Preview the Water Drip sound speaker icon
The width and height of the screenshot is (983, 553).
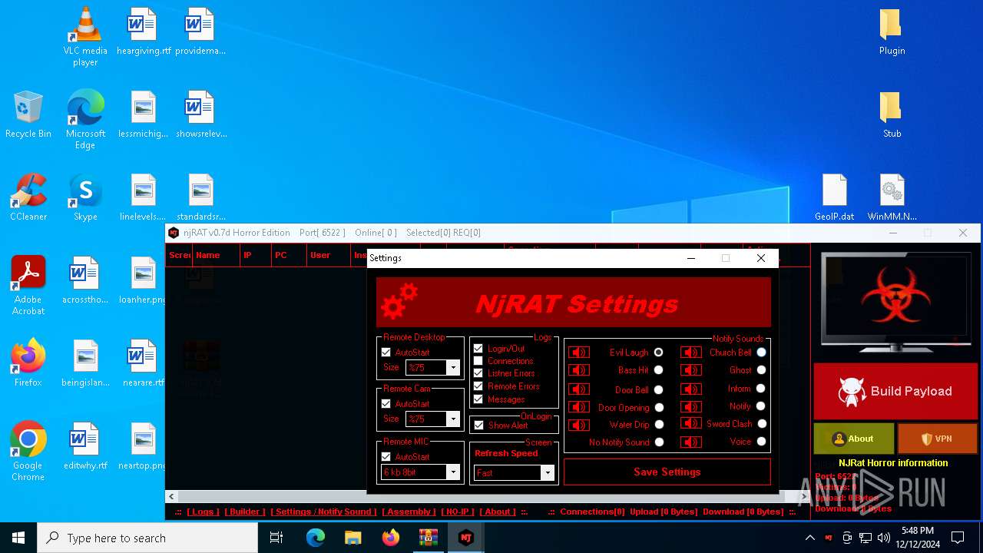click(x=578, y=425)
